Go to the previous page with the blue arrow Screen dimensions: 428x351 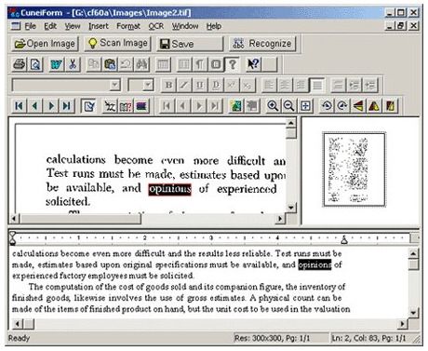point(35,106)
